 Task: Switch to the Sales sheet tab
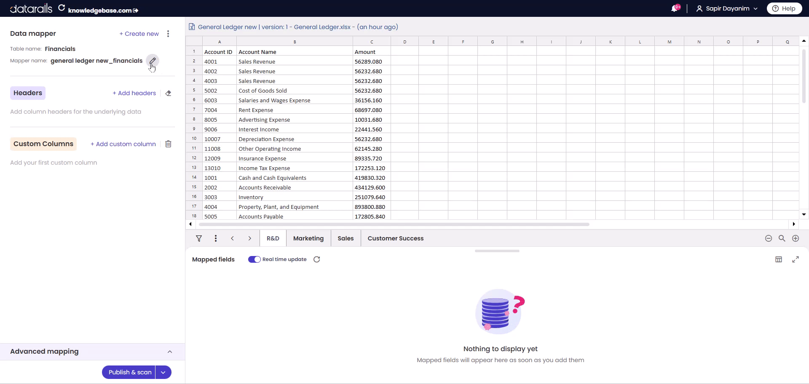coord(346,238)
